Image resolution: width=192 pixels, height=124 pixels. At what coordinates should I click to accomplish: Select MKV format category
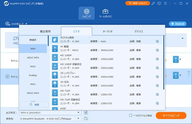(33, 84)
